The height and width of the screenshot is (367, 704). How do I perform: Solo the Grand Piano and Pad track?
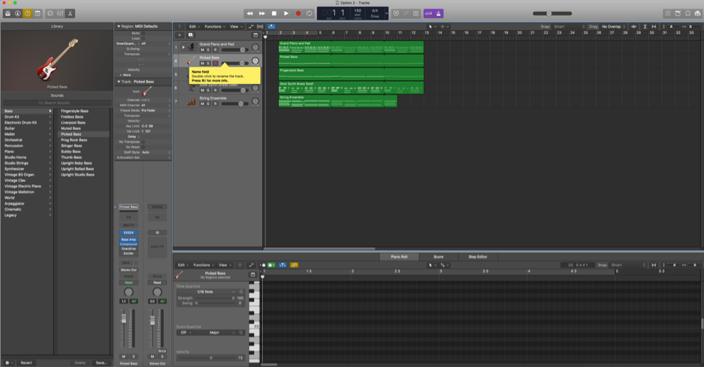[208, 50]
